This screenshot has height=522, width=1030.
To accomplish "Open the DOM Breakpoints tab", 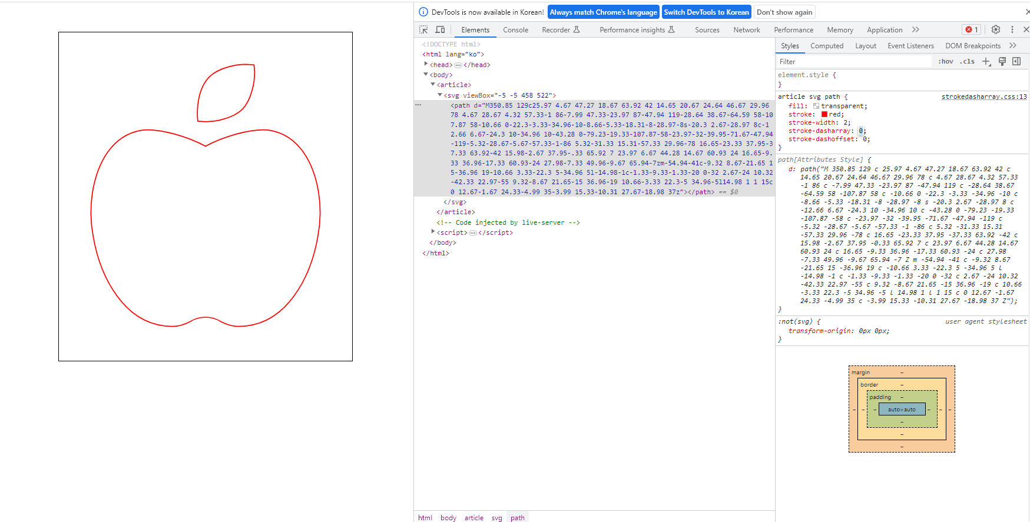I will 973,46.
